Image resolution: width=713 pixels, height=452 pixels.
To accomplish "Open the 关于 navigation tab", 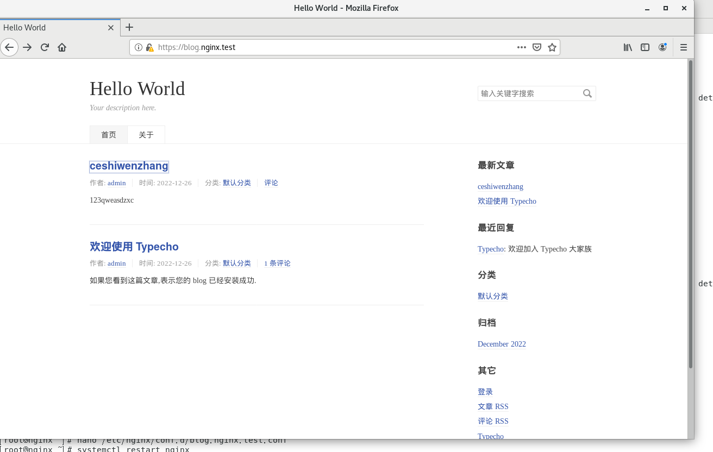I will 146,135.
